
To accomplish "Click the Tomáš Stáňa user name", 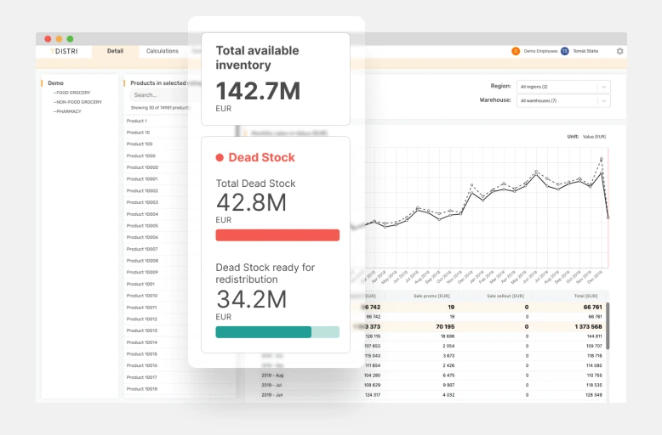I will pos(585,52).
